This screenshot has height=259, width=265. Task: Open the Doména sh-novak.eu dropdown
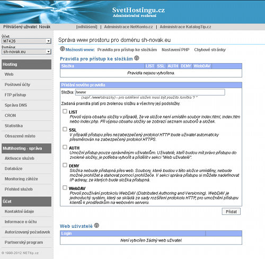coord(26,51)
